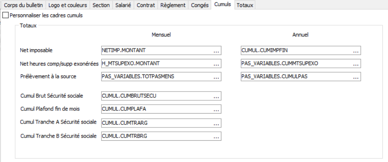Click the Net imposable monthly input field
The image size is (388, 162).
pyautogui.click(x=155, y=50)
